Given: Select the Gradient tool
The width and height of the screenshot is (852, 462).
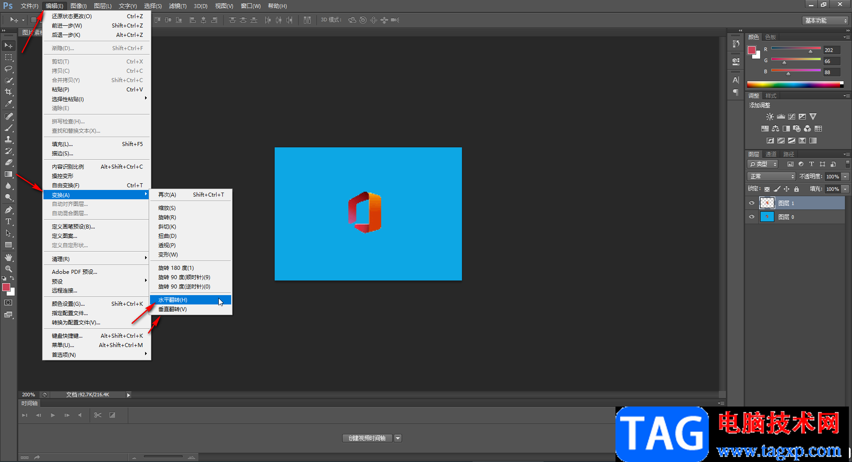Looking at the screenshot, I should click(8, 174).
